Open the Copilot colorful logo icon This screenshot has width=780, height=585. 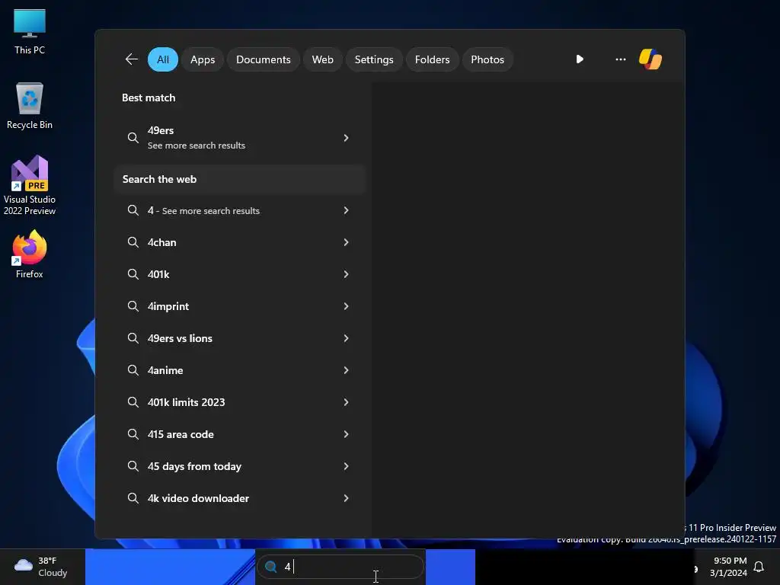click(651, 59)
